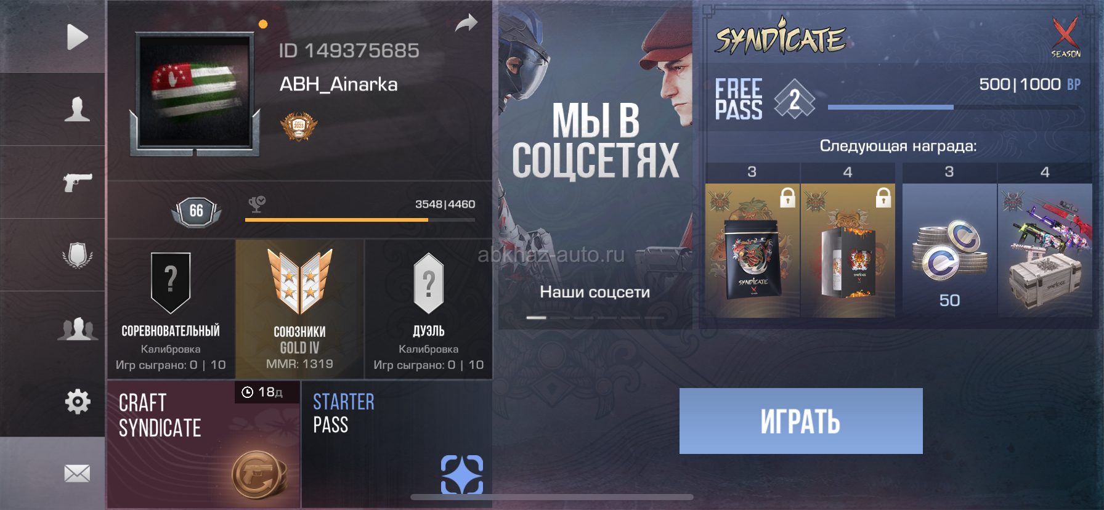Open the profile silhouette sidebar icon
1104x510 pixels.
(x=77, y=109)
